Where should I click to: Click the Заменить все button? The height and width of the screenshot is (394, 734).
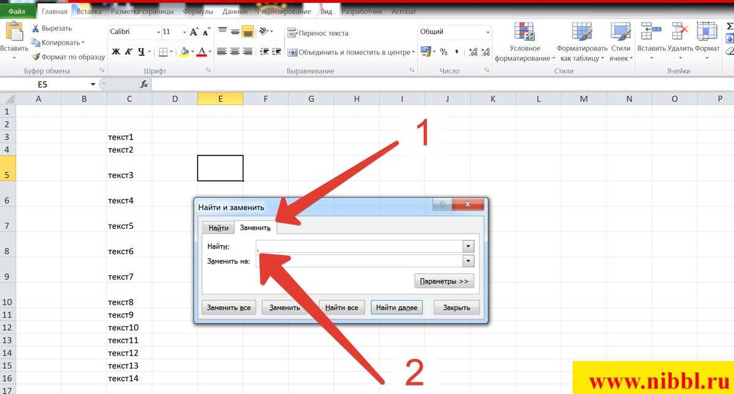(x=229, y=307)
